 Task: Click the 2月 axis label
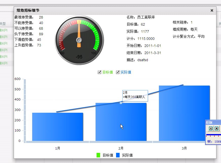[x=121, y=148]
